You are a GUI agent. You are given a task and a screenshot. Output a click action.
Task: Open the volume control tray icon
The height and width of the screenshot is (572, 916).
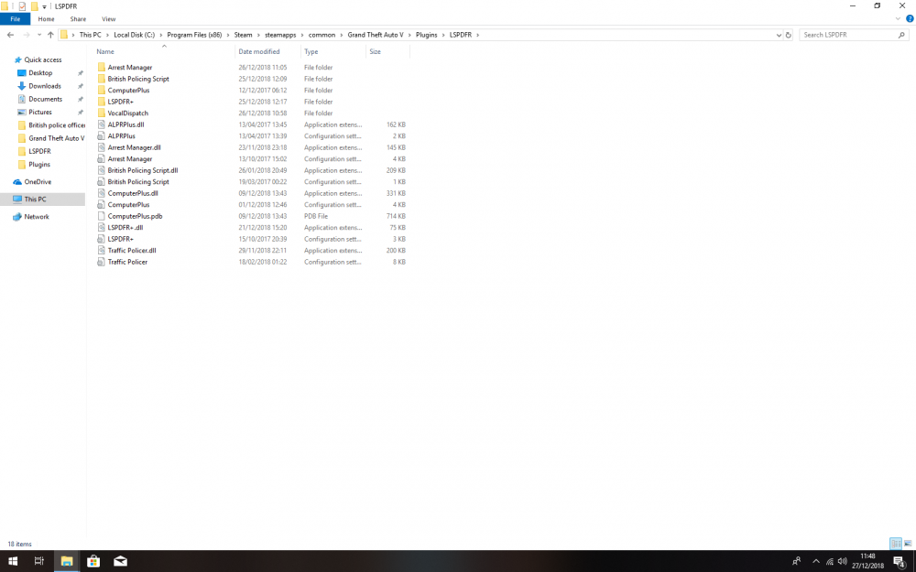842,562
